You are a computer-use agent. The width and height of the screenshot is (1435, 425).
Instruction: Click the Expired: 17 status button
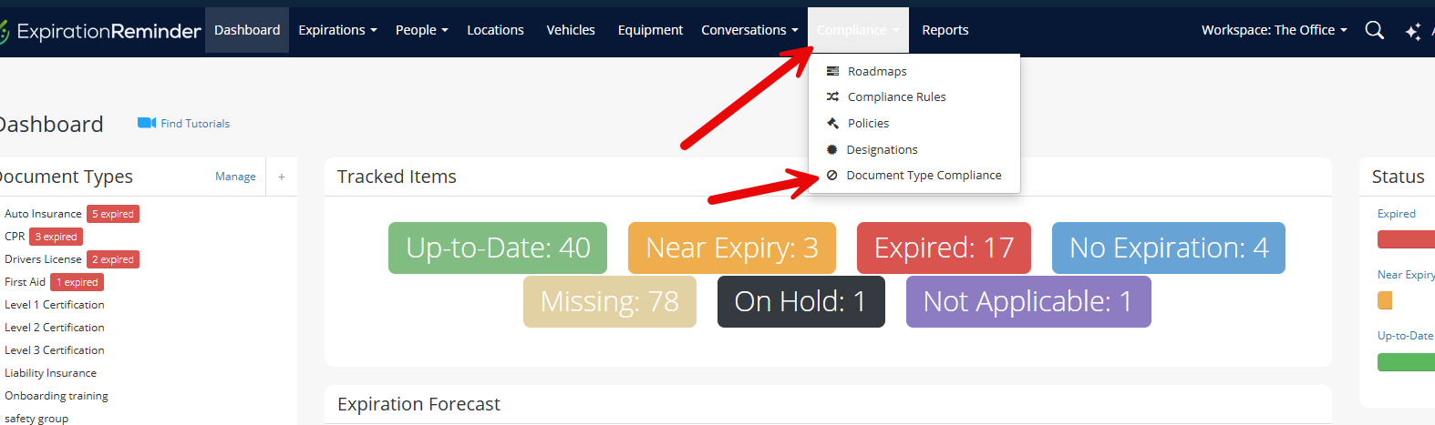[944, 248]
